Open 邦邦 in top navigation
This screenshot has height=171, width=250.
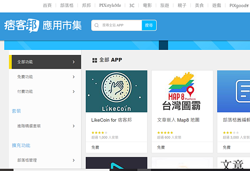[x=86, y=5]
